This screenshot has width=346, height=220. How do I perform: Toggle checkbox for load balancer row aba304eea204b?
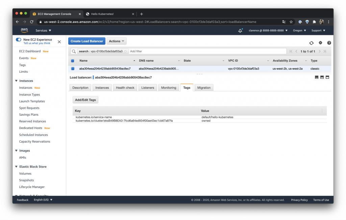pyautogui.click(x=73, y=69)
